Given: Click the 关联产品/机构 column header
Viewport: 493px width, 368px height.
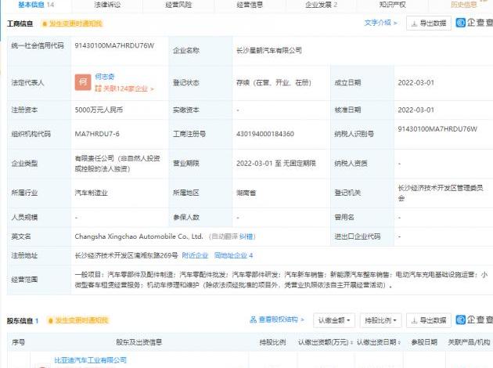Looking at the screenshot, I should click(x=469, y=342).
